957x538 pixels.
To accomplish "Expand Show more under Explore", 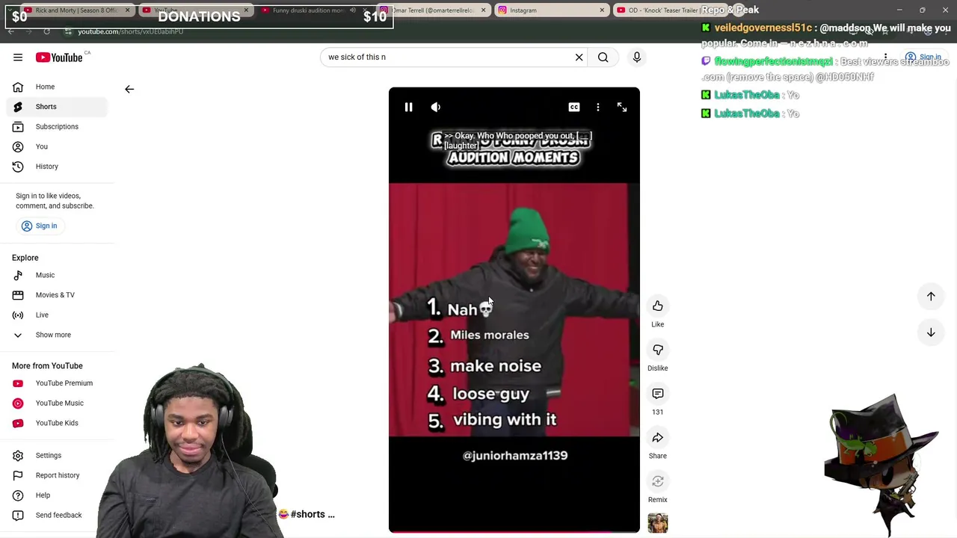I will coord(57,335).
